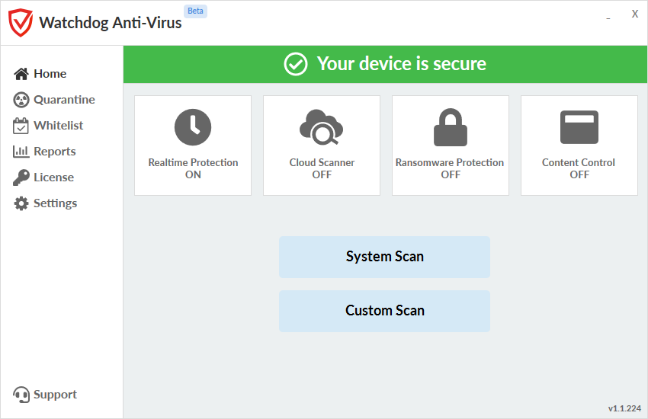Image resolution: width=648 pixels, height=419 pixels.
Task: Open the Quarantine menu item
Action: point(64,100)
